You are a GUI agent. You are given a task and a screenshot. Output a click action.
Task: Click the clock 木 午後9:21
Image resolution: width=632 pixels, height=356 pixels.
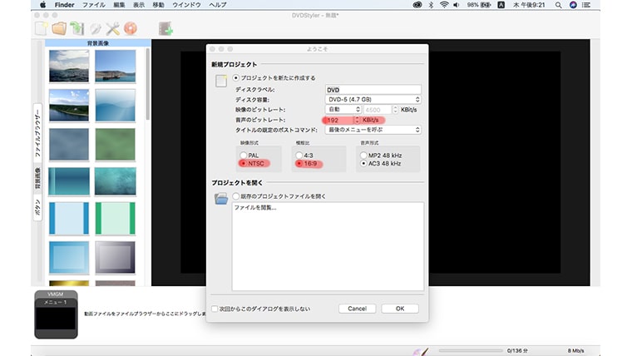click(529, 5)
